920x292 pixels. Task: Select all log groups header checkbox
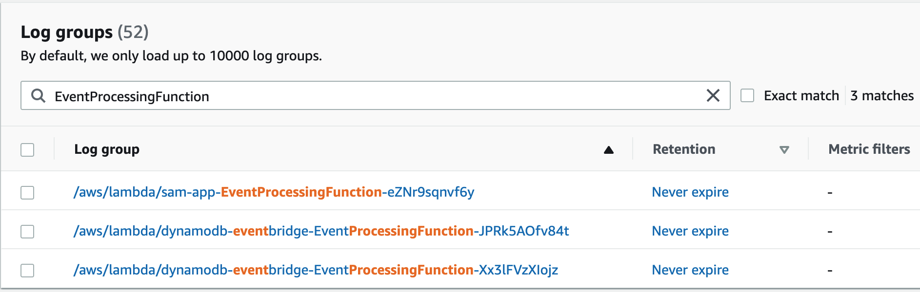27,150
